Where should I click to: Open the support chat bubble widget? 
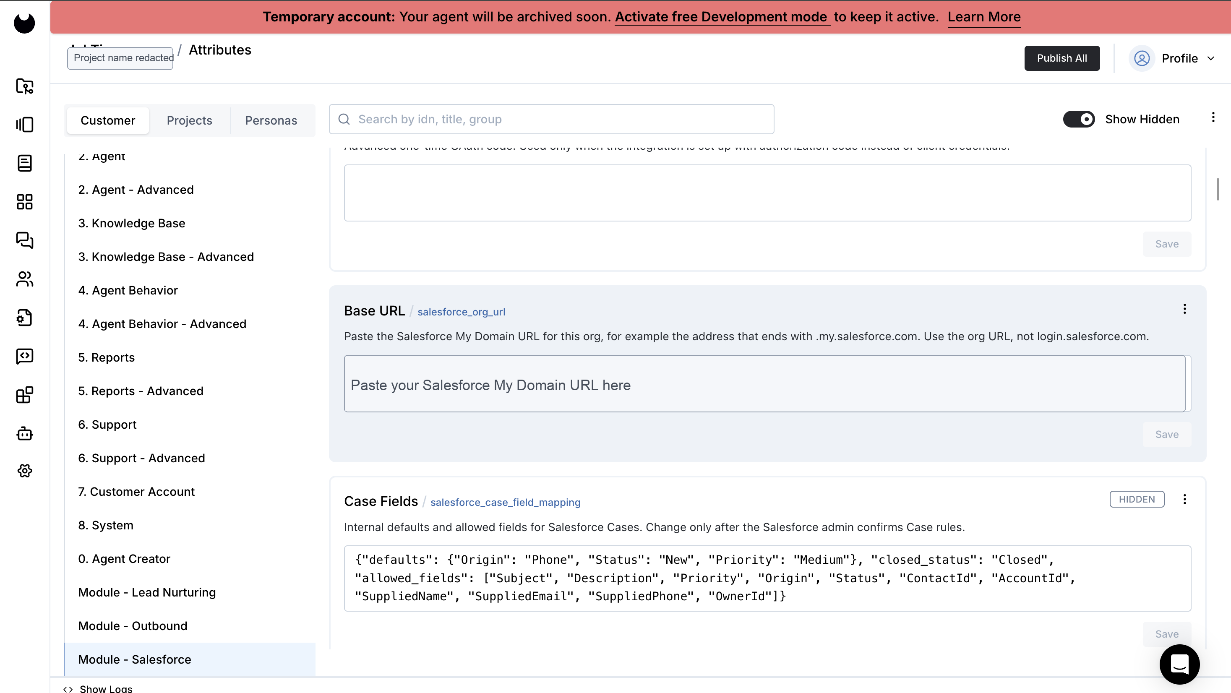(1179, 664)
